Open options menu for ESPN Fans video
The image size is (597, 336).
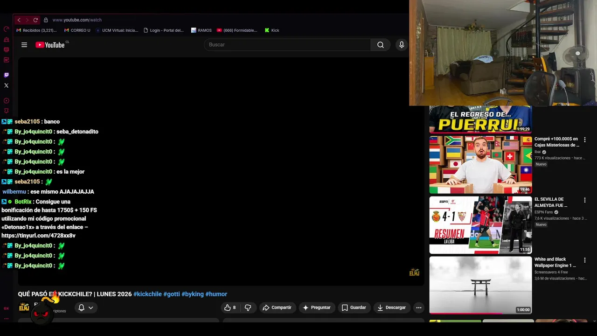point(584,200)
